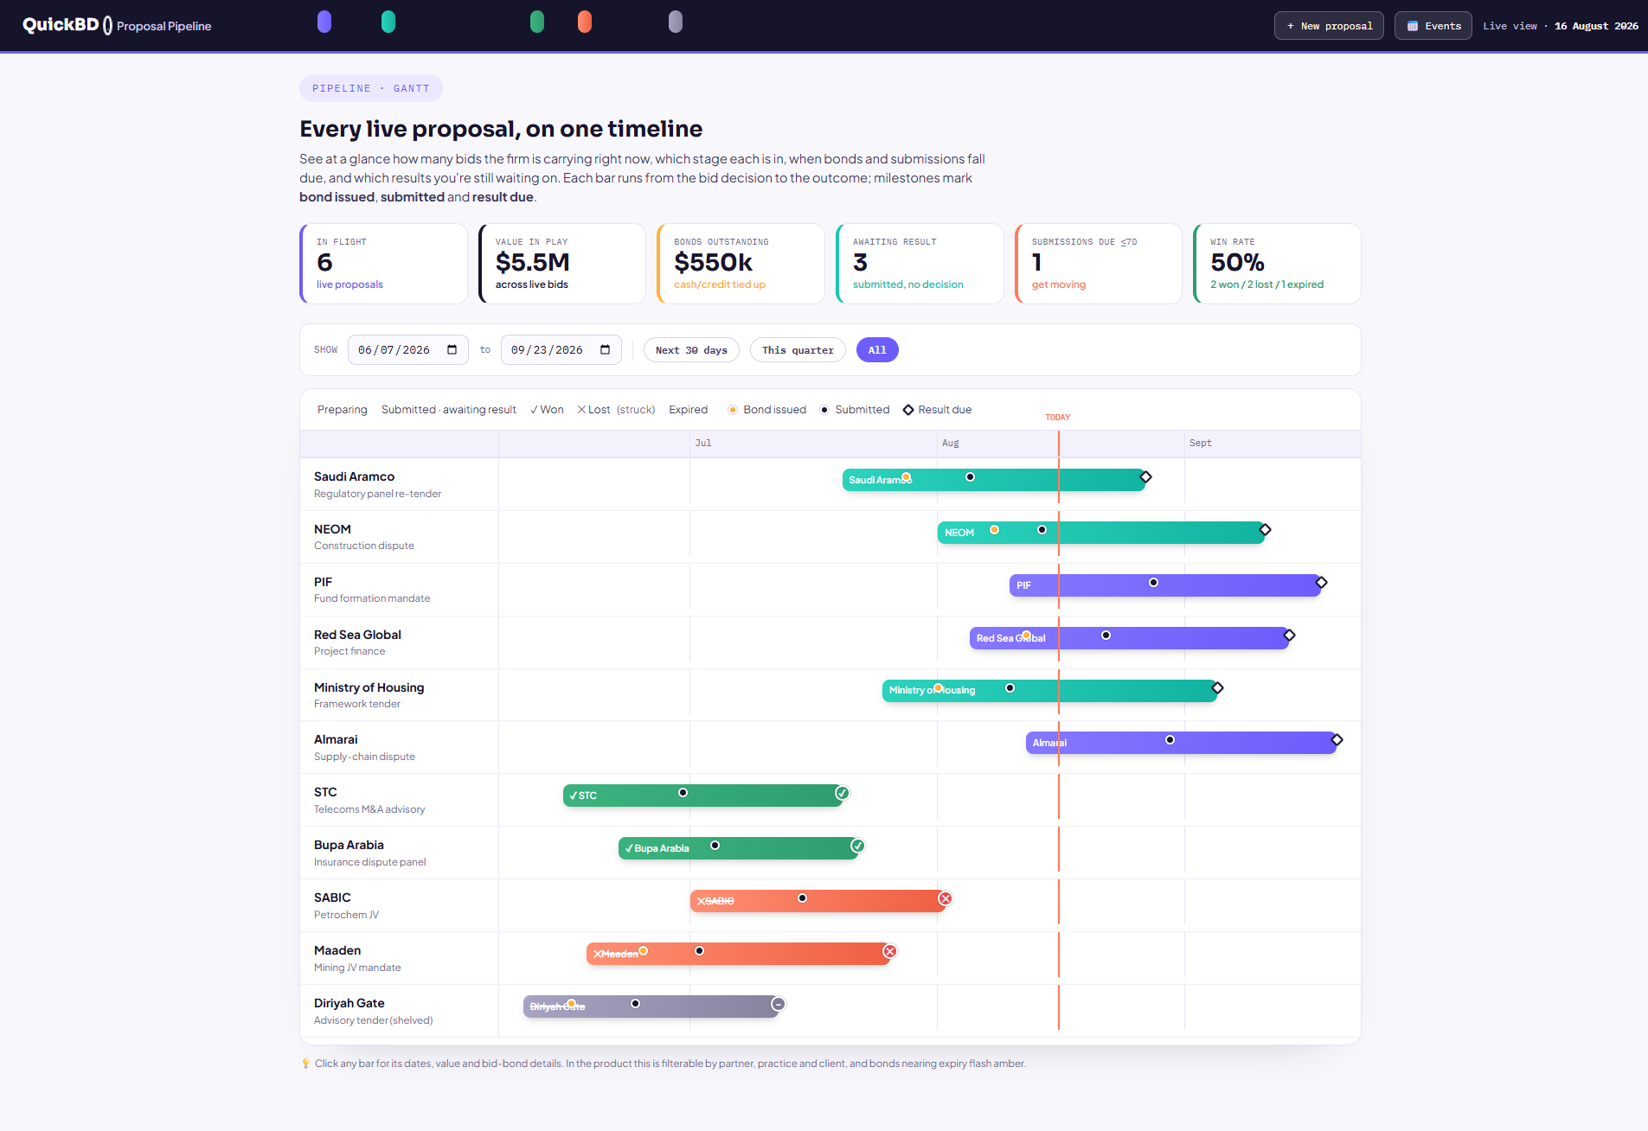Click Red Sea Global submitted dot

tap(1106, 636)
